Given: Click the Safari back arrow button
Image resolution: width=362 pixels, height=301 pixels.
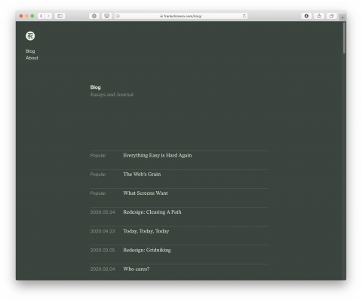Looking at the screenshot, I should click(x=41, y=16).
